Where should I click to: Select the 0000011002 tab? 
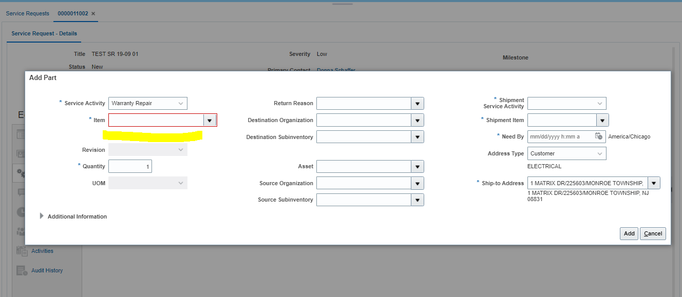click(73, 13)
